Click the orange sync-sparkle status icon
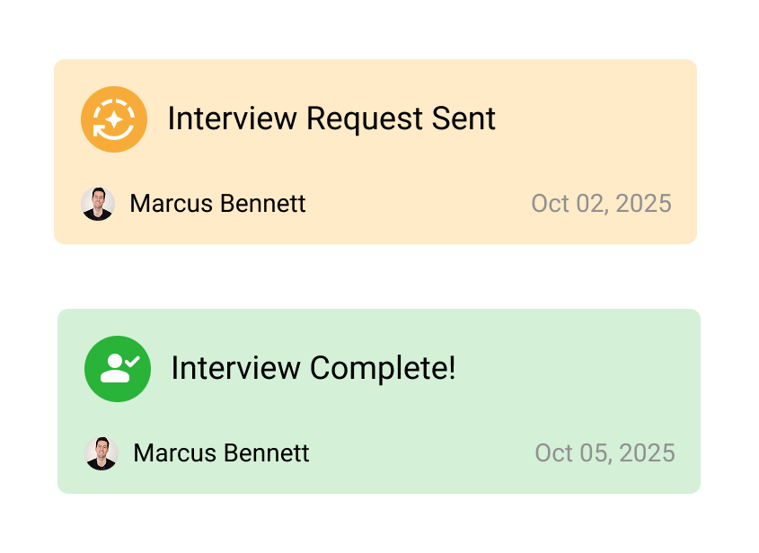 [114, 118]
